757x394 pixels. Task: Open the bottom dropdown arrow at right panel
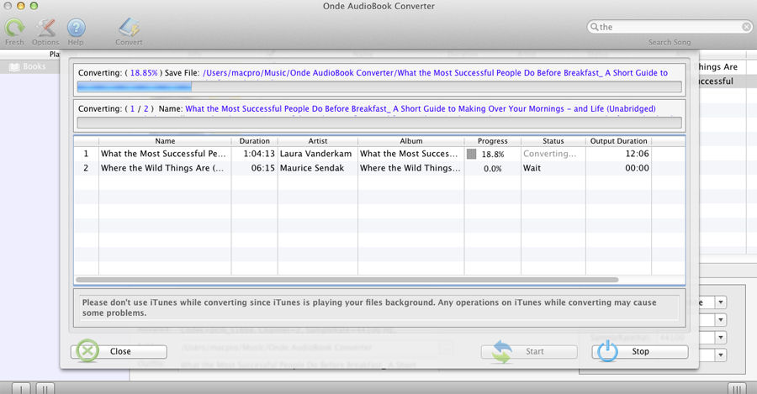coord(720,355)
